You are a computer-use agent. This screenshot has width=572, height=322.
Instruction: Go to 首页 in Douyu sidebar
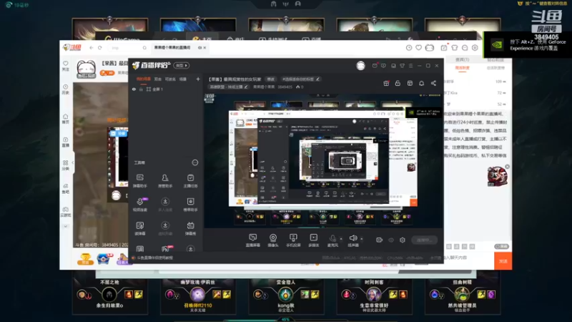point(65,119)
